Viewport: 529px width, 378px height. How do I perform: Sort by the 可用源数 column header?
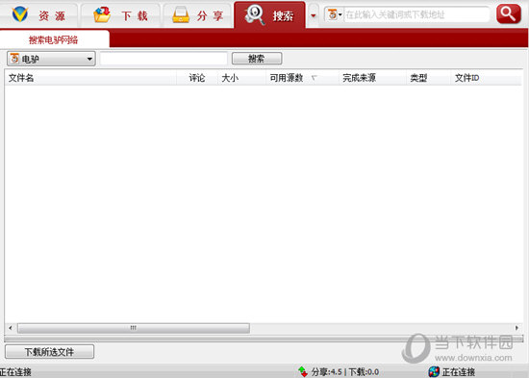click(x=302, y=78)
